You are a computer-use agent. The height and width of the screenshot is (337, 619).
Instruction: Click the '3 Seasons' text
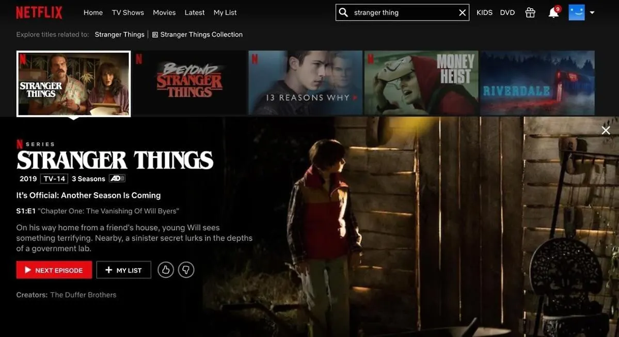[88, 179]
